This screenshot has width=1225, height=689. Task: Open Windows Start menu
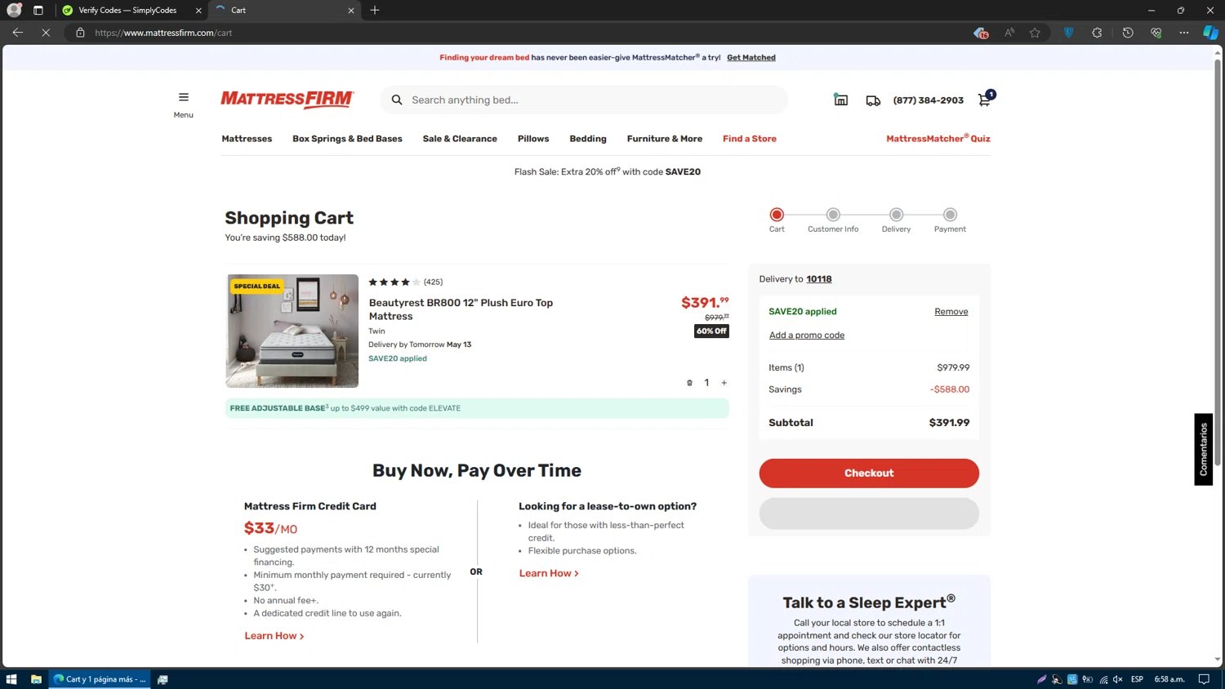11,679
